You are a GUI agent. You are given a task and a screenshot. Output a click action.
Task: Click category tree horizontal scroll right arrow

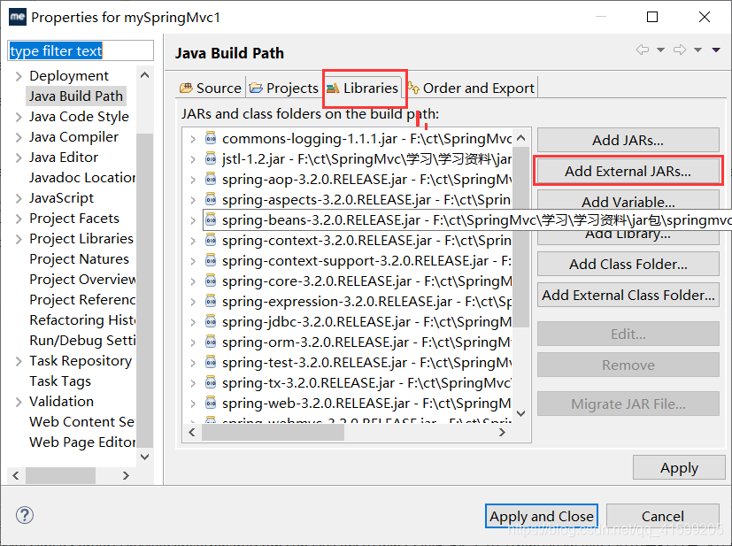126,475
